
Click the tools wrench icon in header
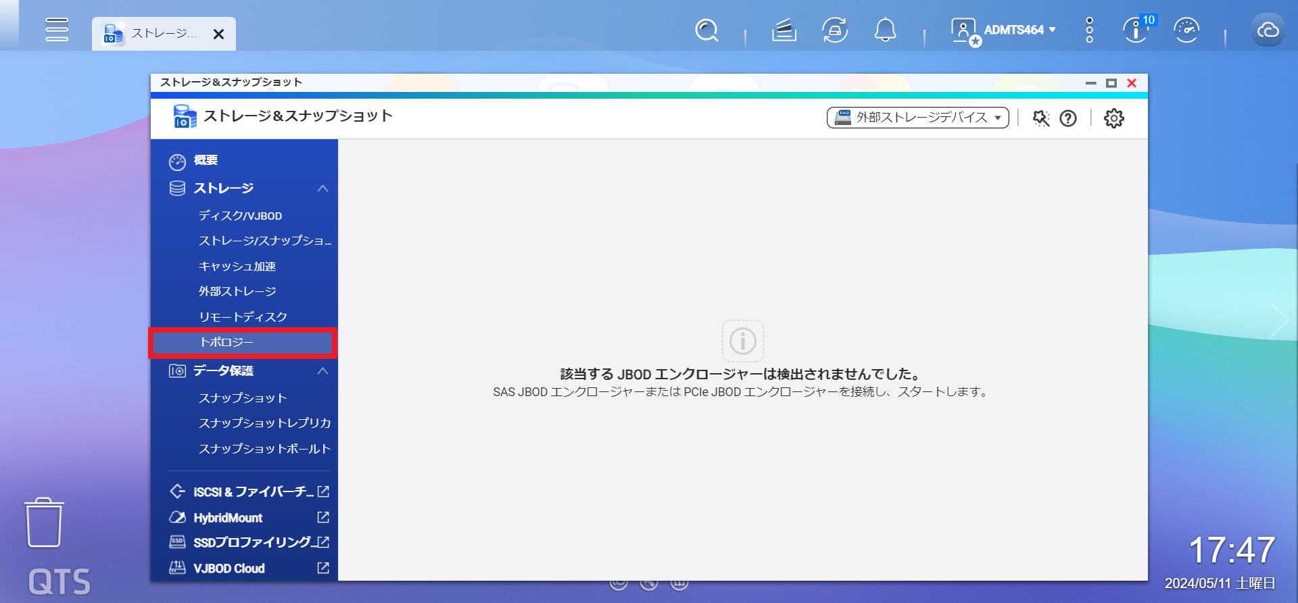(1041, 118)
